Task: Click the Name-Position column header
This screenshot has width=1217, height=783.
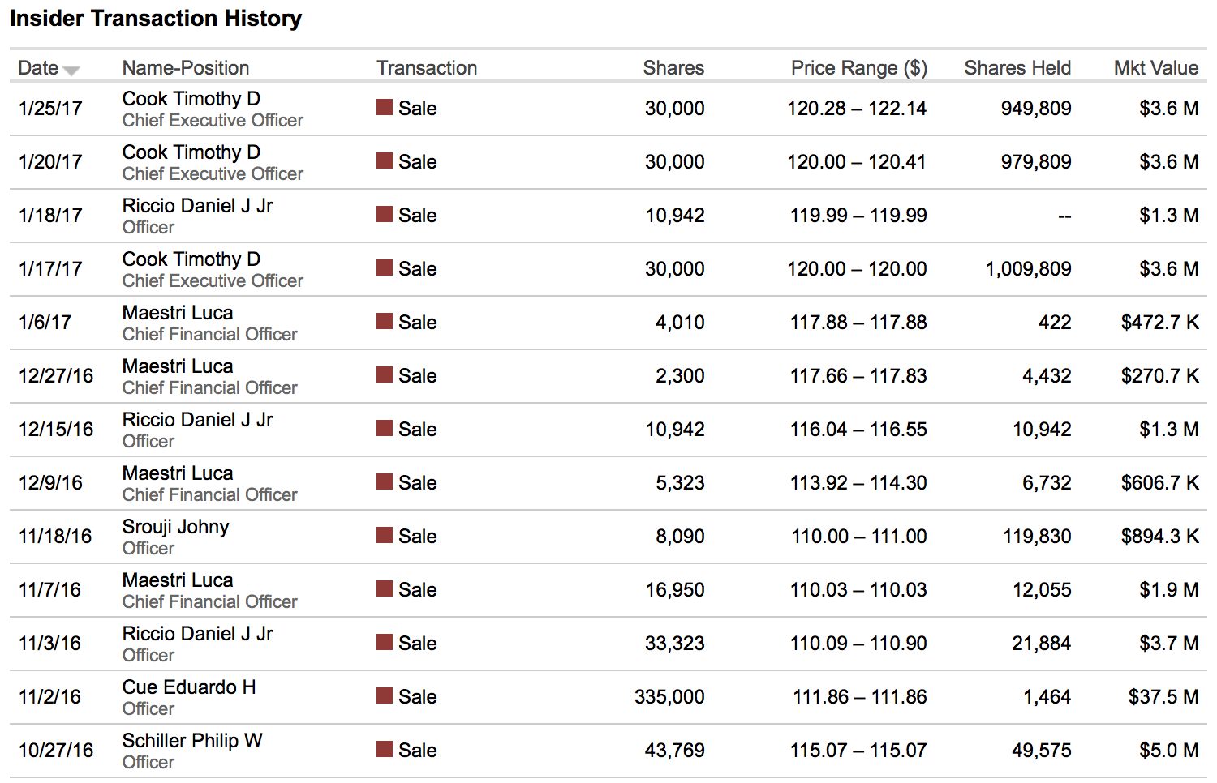Action: [x=185, y=68]
